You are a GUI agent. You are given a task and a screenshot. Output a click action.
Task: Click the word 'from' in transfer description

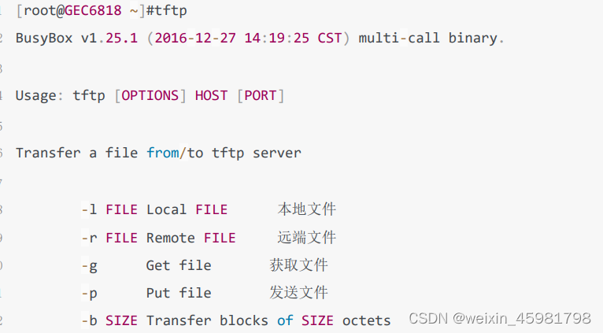pos(163,153)
